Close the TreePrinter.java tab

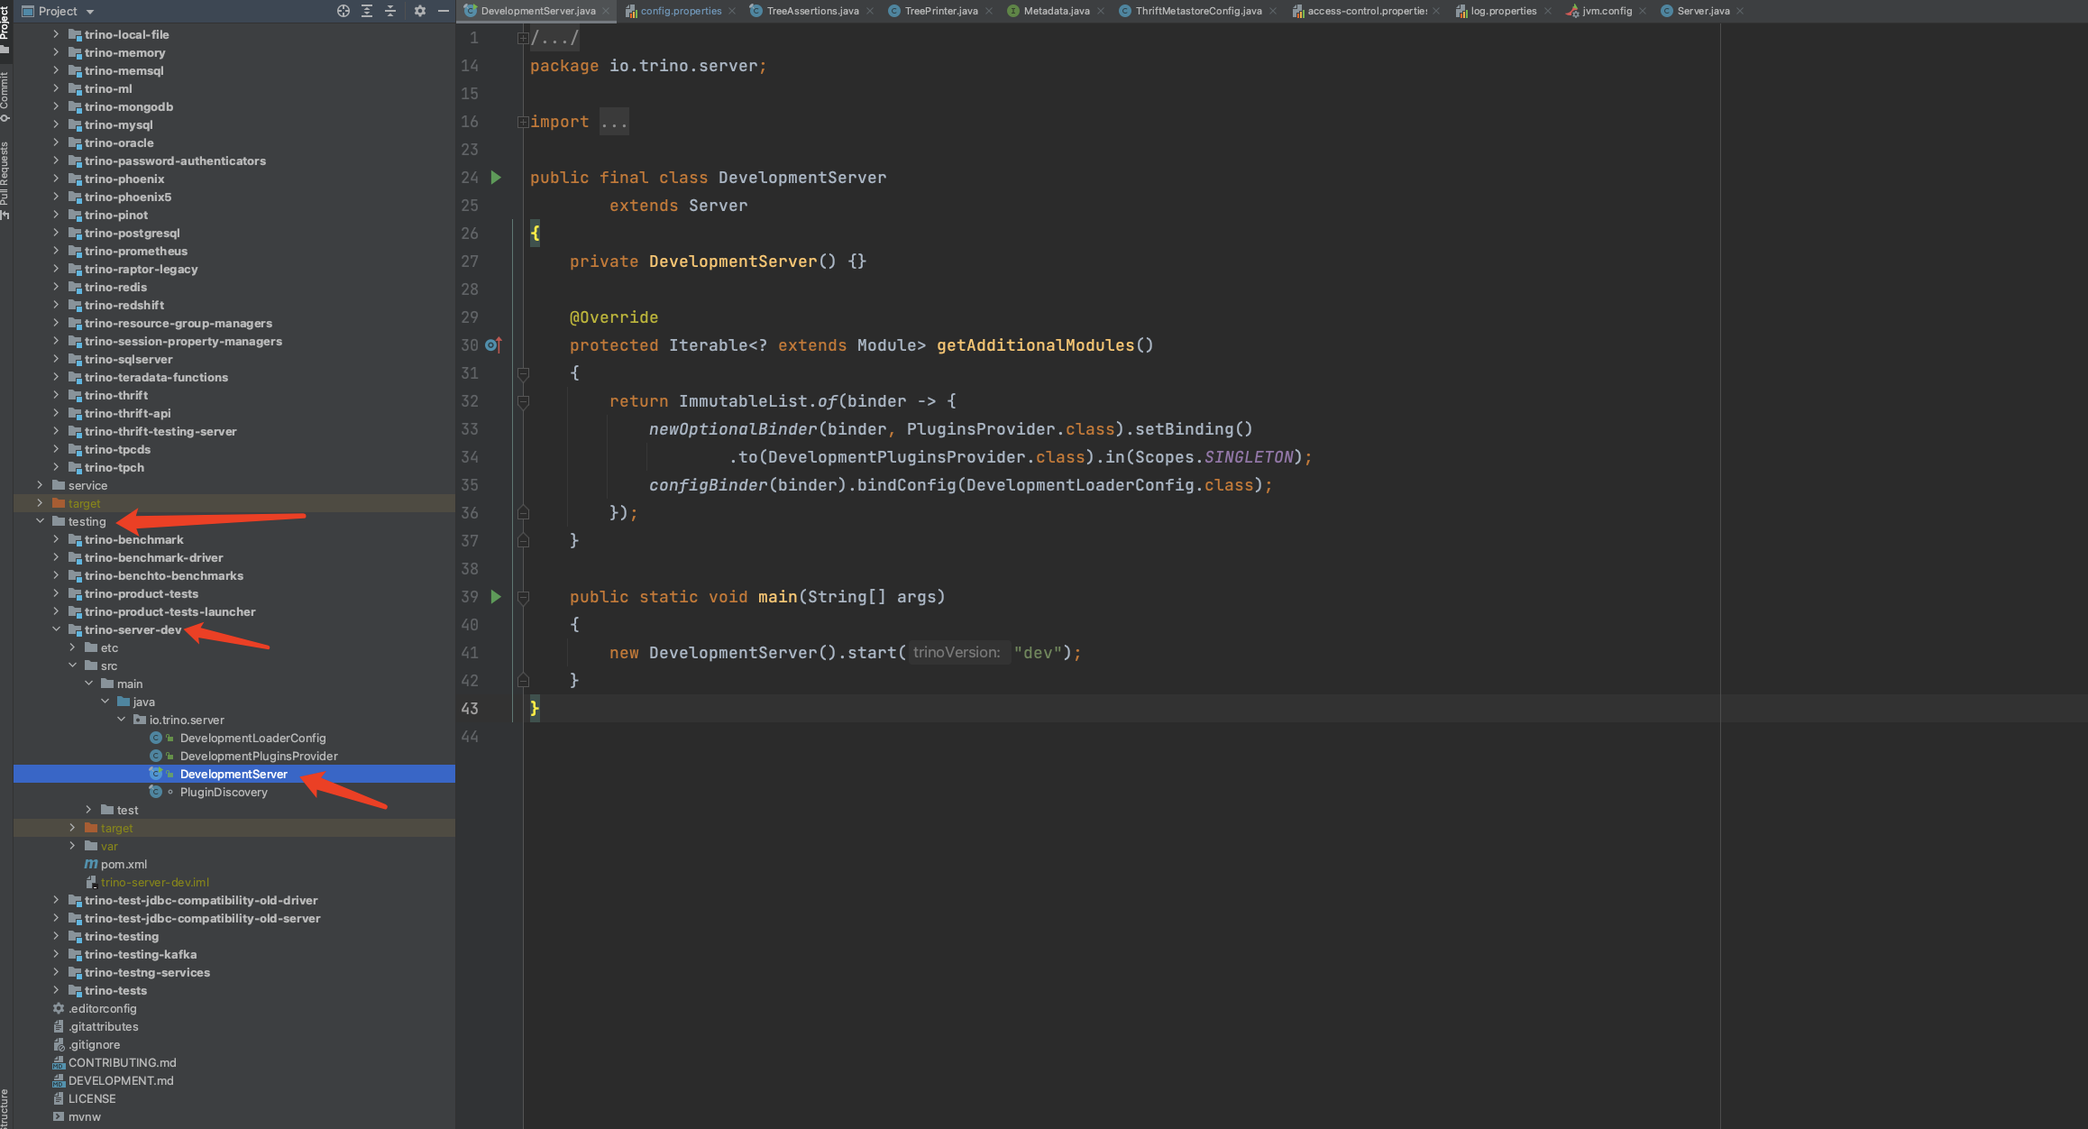[x=989, y=11]
